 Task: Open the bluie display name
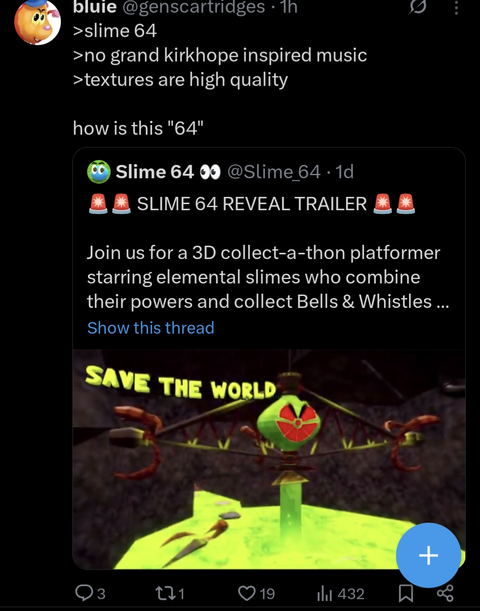click(x=95, y=7)
